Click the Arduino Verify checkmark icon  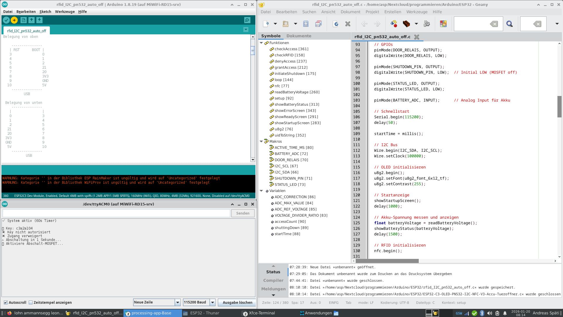[6, 20]
